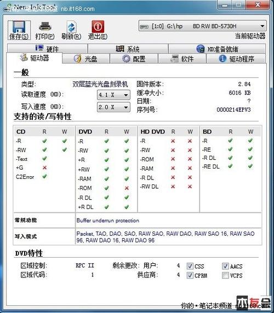Image resolution: width=274 pixels, height=313 pixels.
Task: Open the 配置 configuration tab
Action: coord(134,59)
